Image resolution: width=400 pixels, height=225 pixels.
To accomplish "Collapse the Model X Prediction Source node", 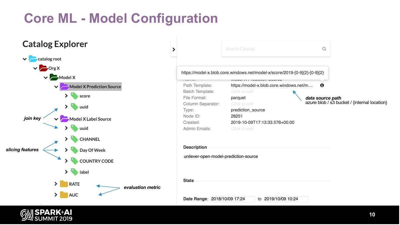I will pos(56,87).
